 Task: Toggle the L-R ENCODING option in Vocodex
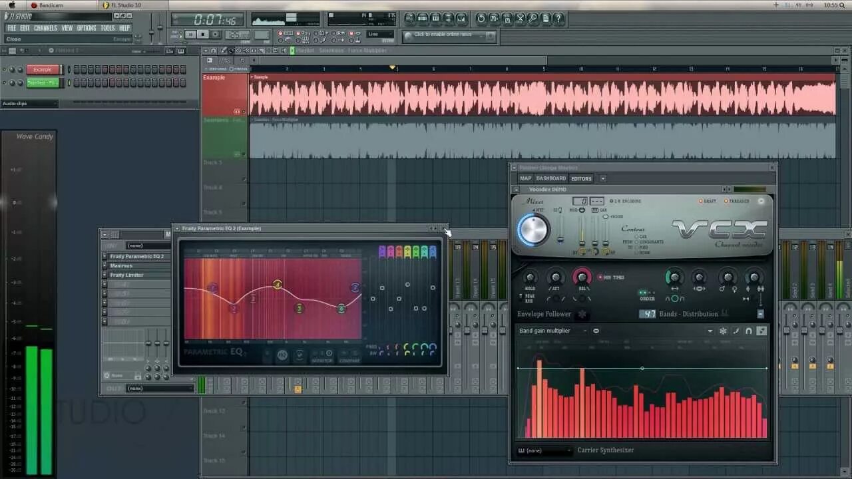pos(625,201)
